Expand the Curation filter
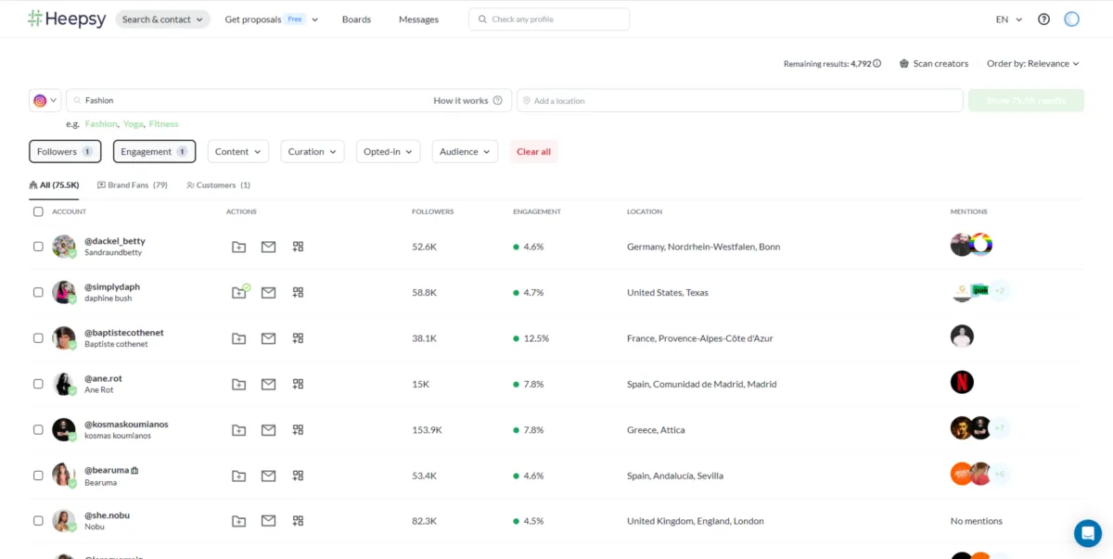This screenshot has height=559, width=1113. (x=313, y=152)
